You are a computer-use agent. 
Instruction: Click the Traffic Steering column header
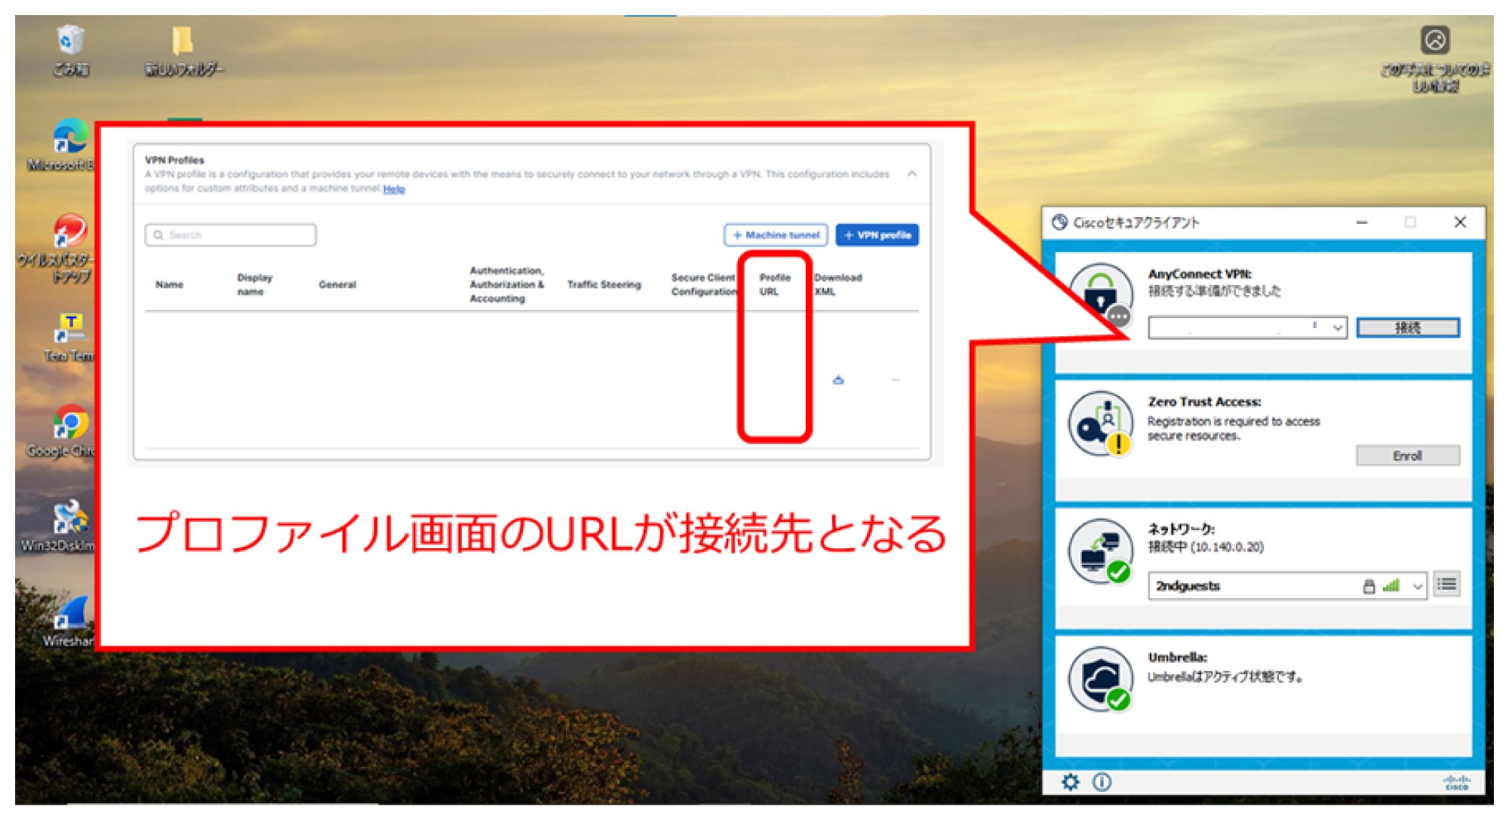(604, 284)
